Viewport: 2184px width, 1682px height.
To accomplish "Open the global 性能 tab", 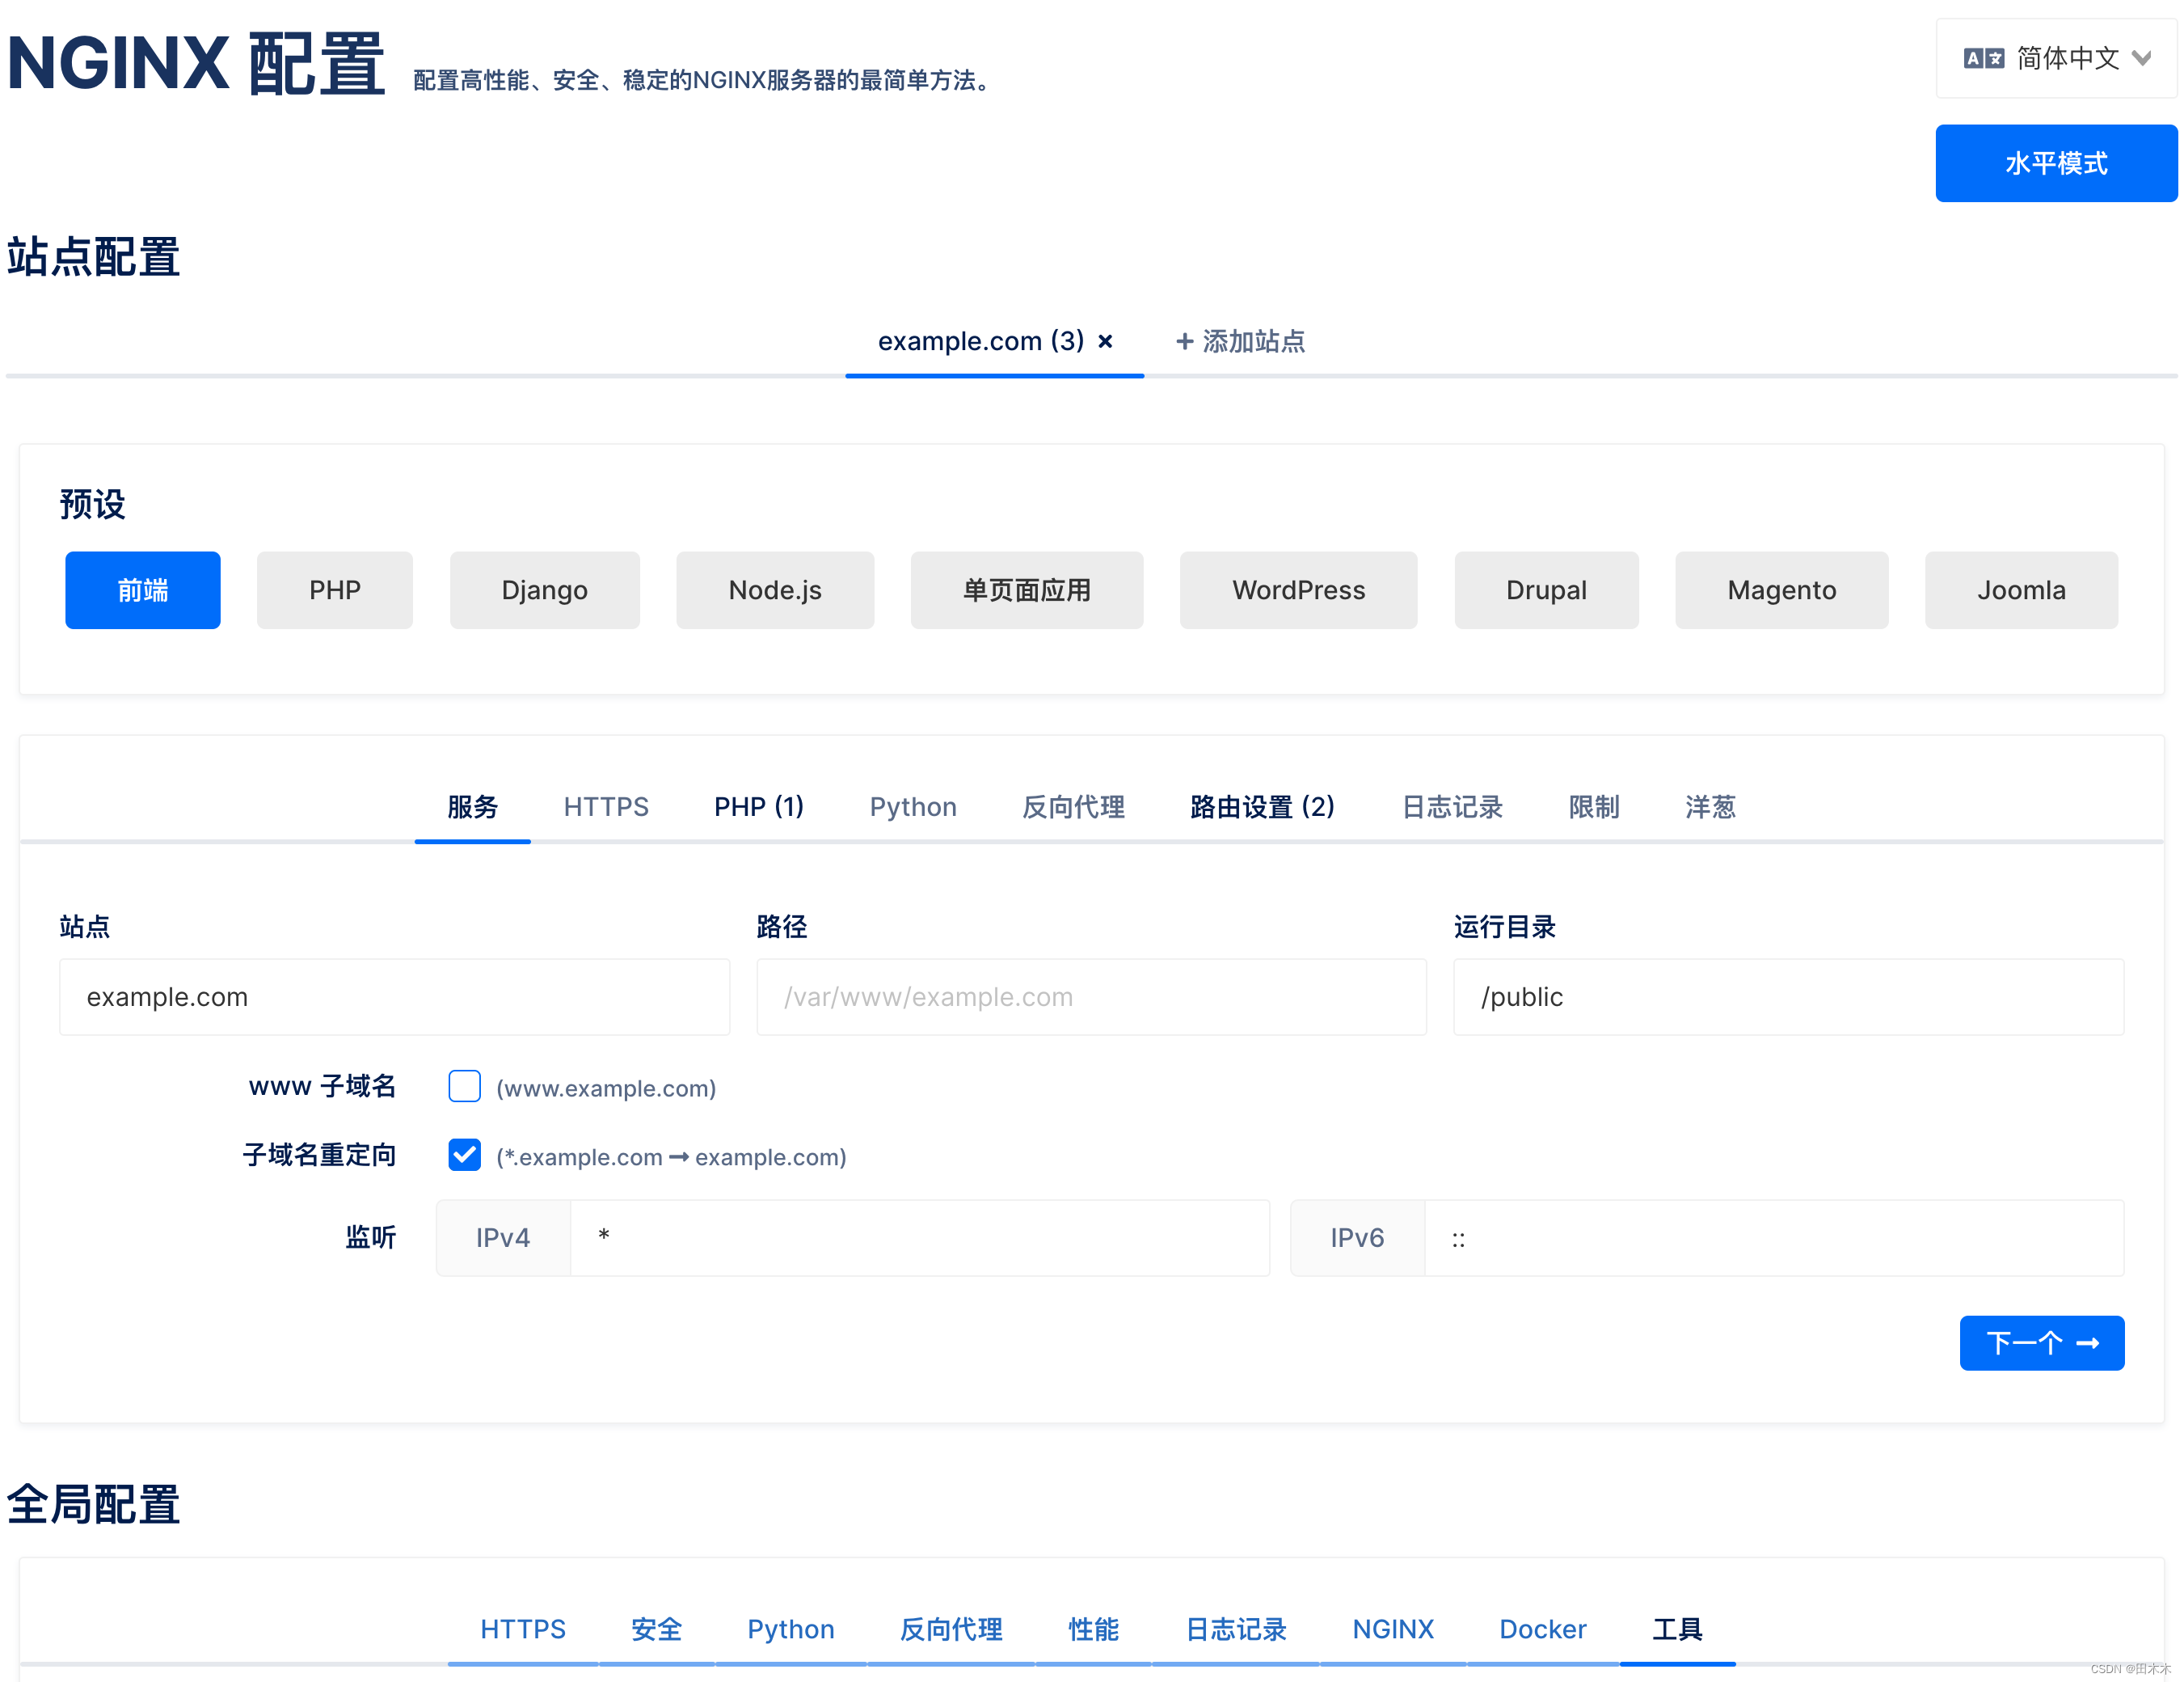I will (1094, 1630).
